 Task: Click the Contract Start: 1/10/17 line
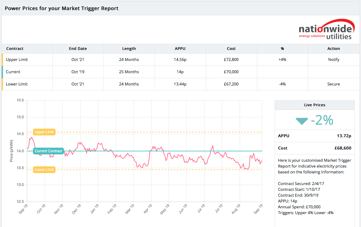299,189
